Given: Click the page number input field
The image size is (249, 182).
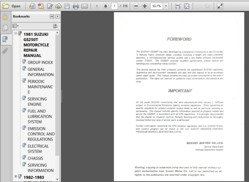Looking at the screenshot, I should [x=114, y=6].
